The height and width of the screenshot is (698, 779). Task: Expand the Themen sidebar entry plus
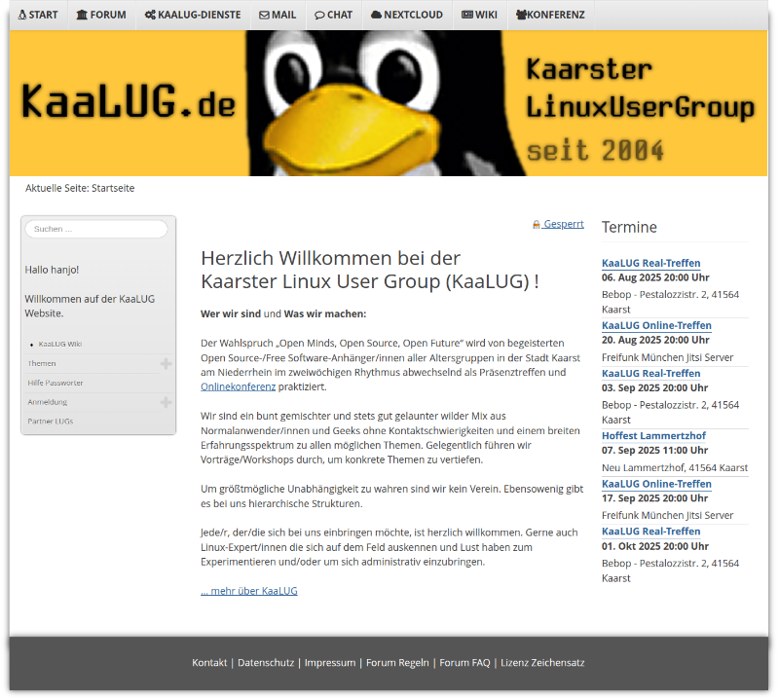tap(166, 364)
